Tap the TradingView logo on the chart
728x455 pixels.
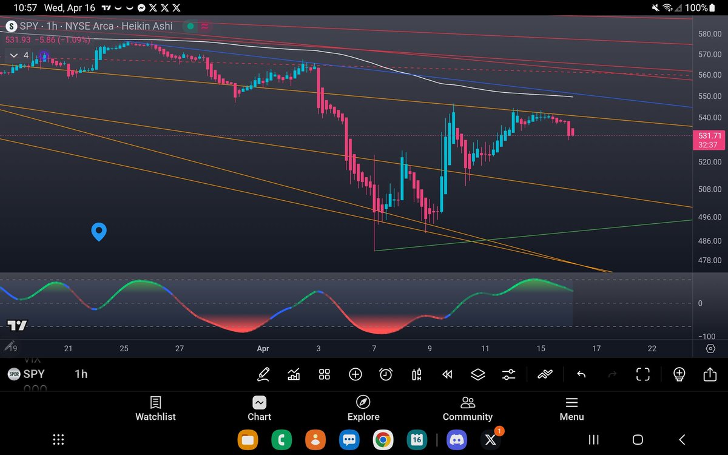pos(17,326)
